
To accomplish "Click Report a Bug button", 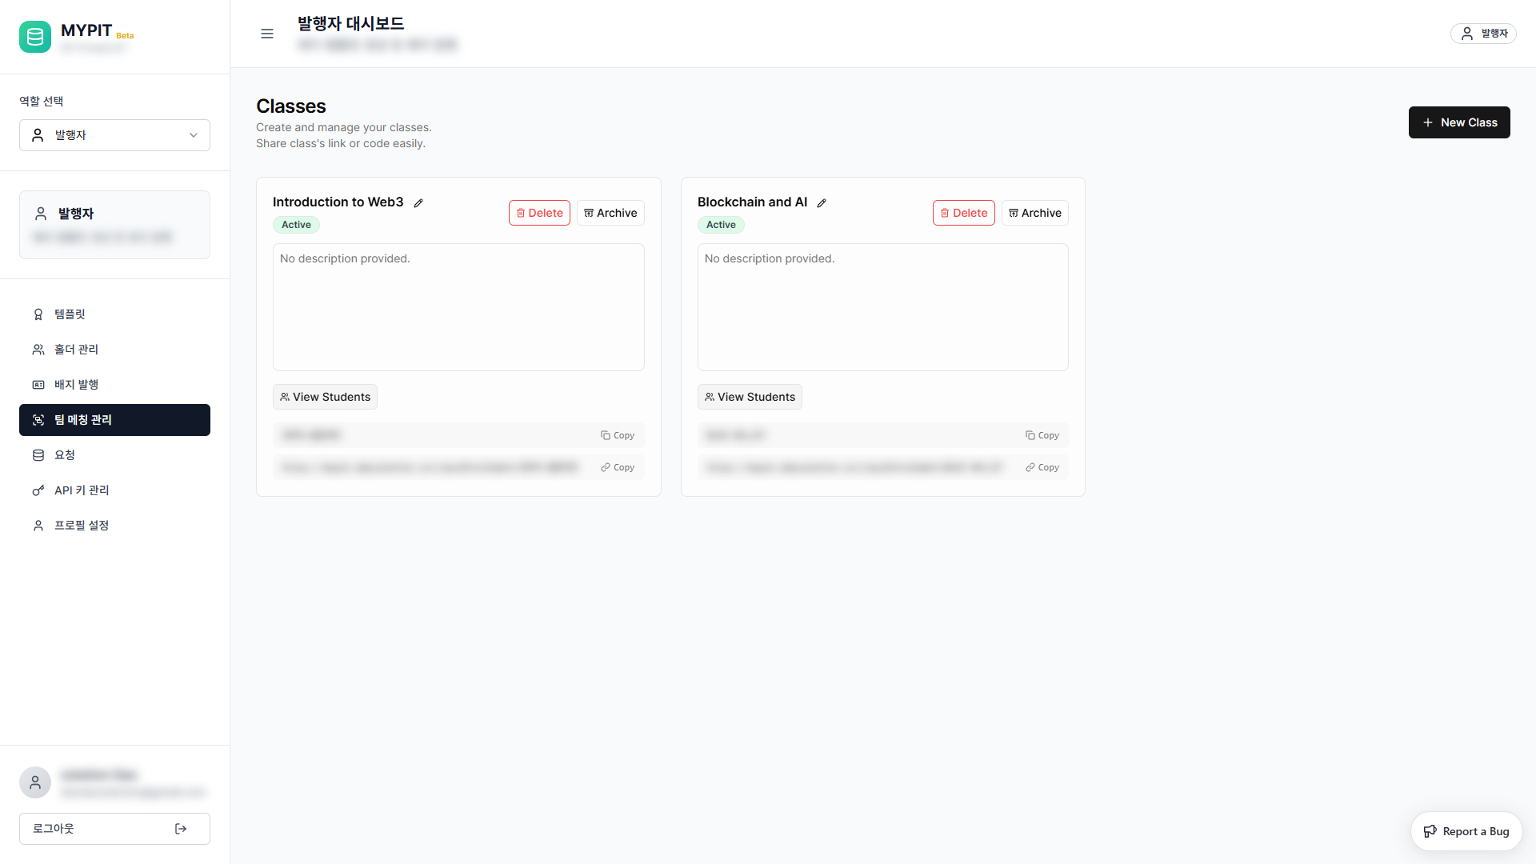I will coord(1466,831).
